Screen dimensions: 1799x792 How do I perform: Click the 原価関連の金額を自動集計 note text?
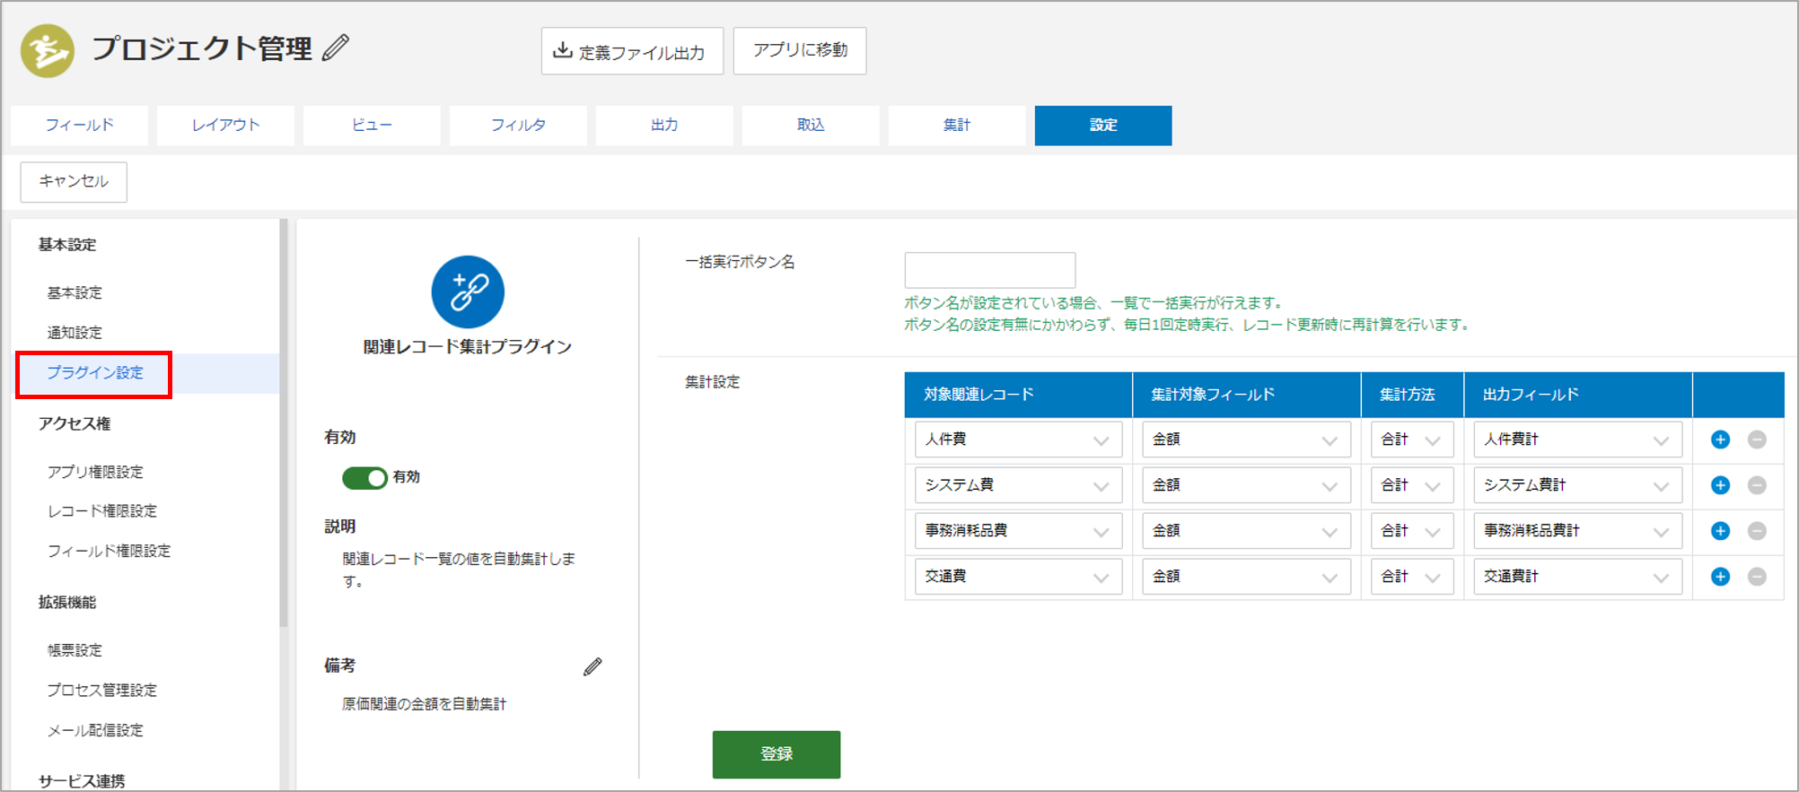424,705
